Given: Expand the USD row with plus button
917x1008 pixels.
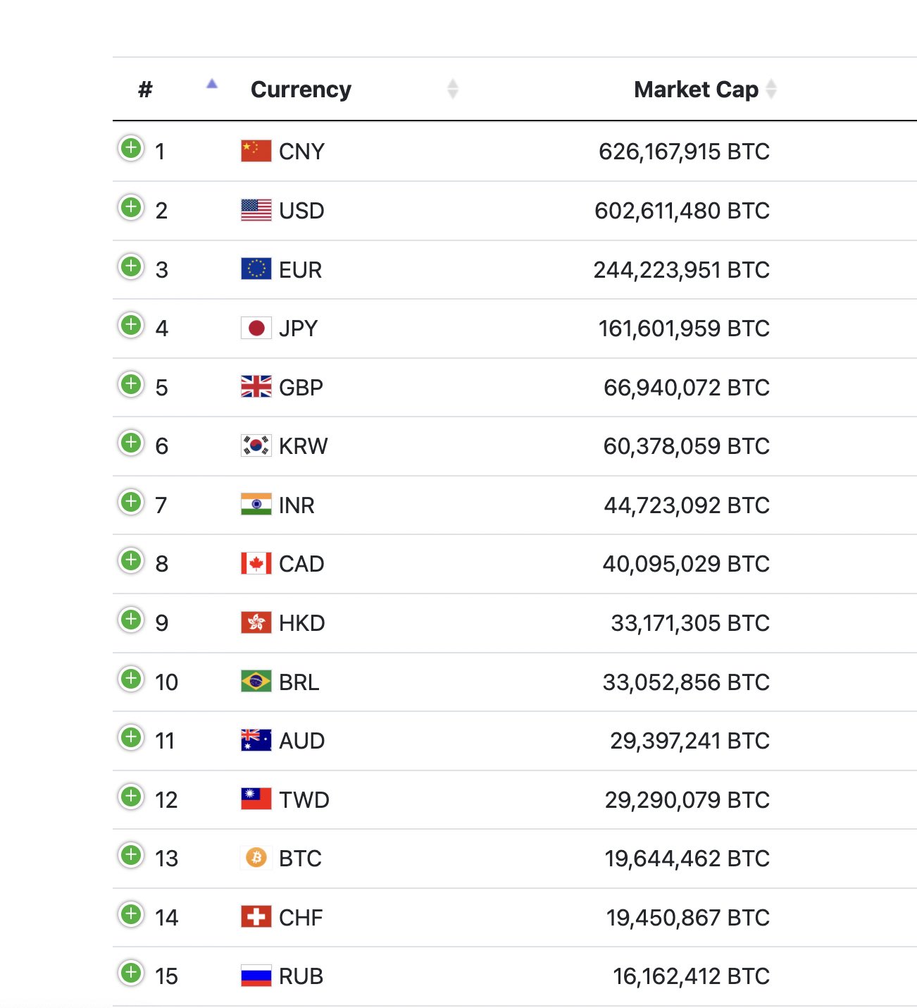Looking at the screenshot, I should click(131, 208).
